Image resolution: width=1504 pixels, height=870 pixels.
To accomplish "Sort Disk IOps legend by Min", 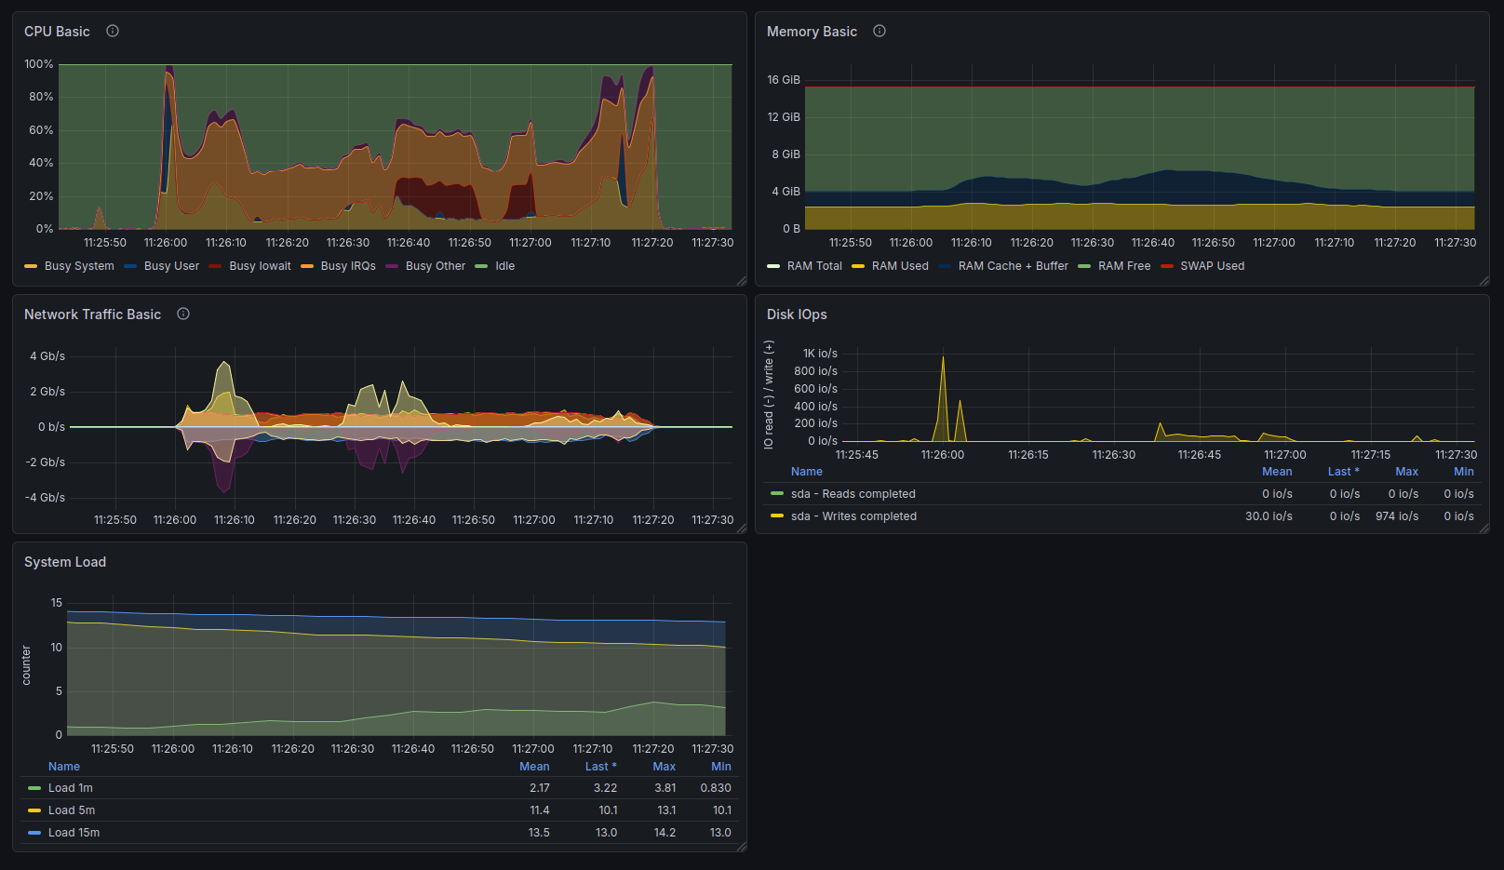I will pos(1464,472).
